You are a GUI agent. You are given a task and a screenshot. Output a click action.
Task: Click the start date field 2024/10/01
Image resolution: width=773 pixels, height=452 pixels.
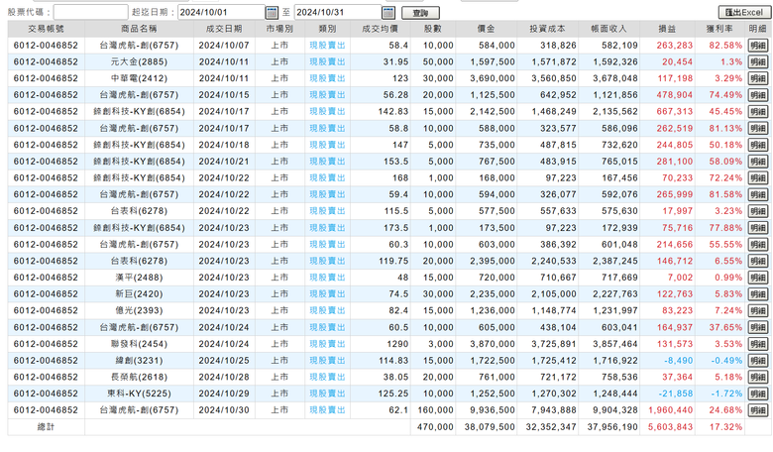pyautogui.click(x=221, y=12)
